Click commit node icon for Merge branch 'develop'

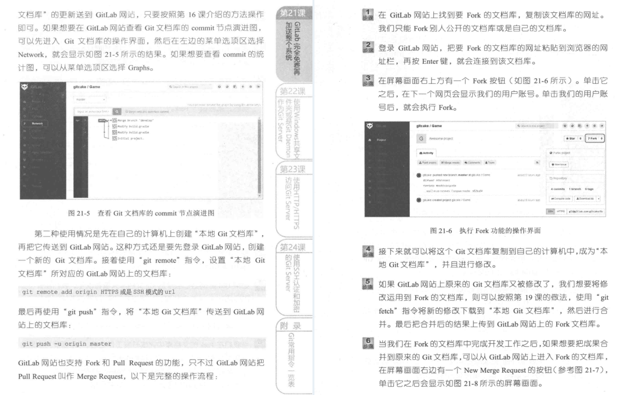115,120
